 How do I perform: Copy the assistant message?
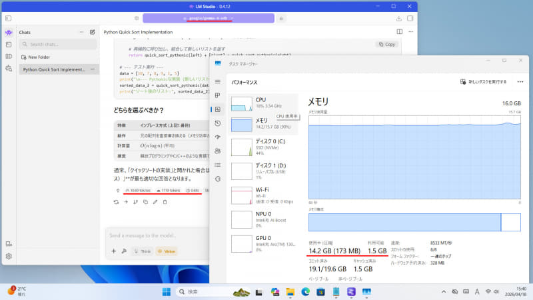(x=145, y=202)
